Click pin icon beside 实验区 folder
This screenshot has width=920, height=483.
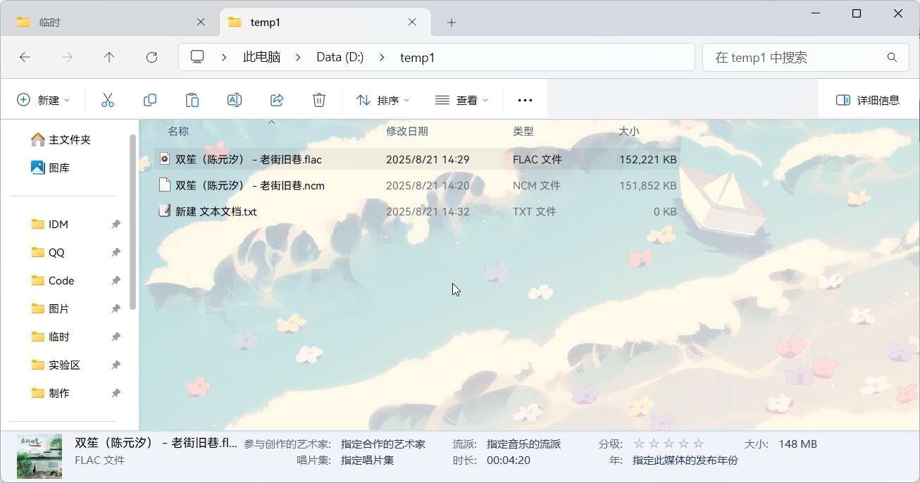point(116,365)
